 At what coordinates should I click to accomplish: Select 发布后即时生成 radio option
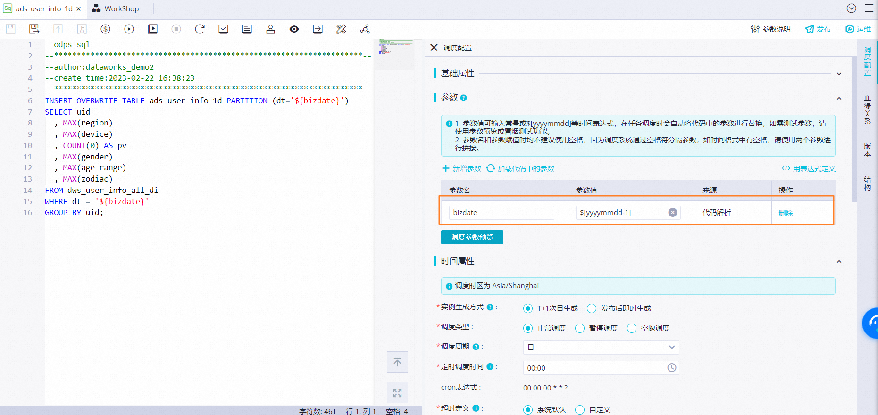(592, 308)
